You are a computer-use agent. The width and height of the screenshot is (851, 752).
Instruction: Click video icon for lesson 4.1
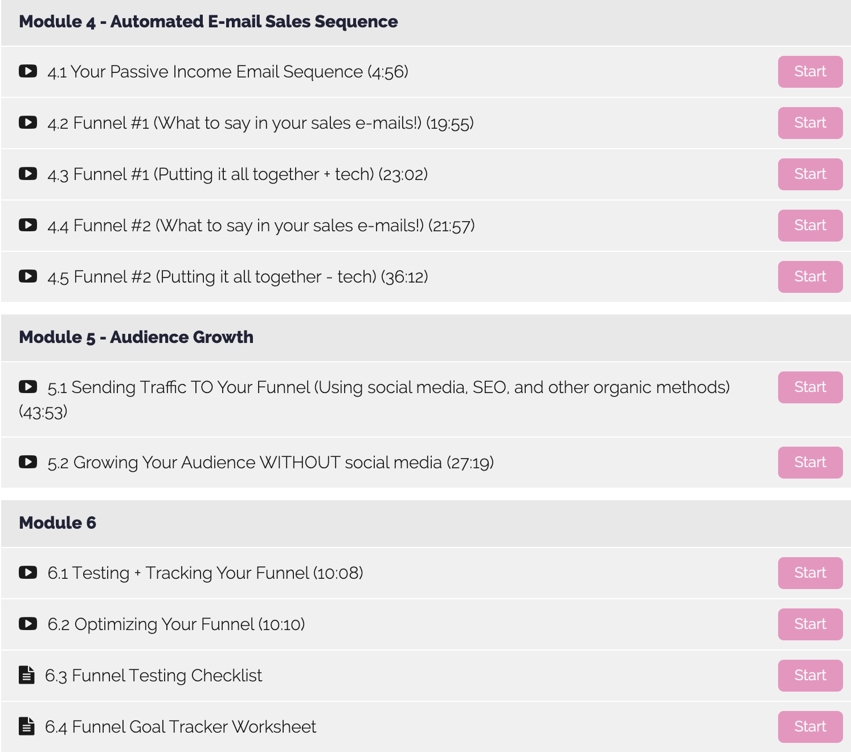(x=28, y=71)
